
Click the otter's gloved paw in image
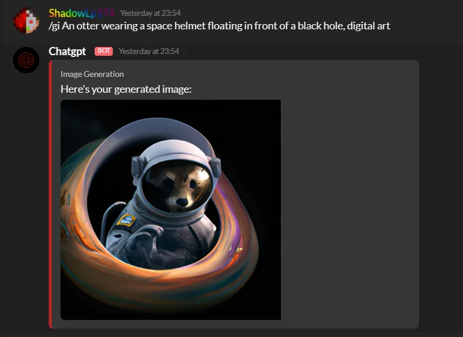tap(149, 234)
